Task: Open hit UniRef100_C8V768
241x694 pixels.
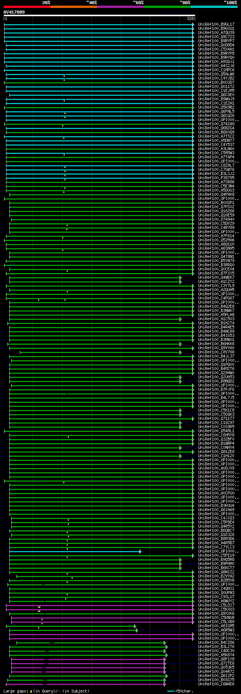Action: click(x=216, y=352)
